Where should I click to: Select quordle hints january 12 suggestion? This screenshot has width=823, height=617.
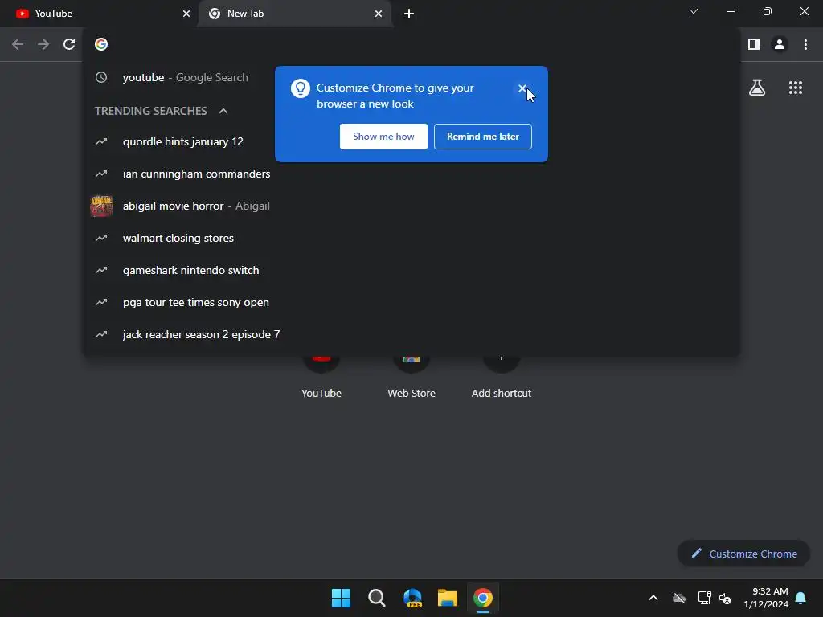tap(411, 141)
